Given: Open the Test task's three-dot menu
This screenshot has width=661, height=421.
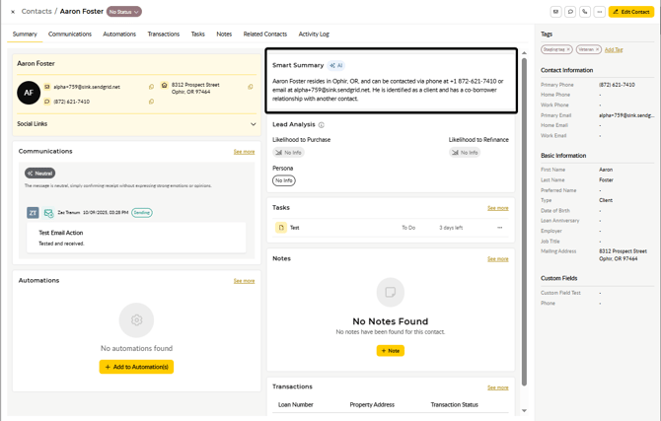Looking at the screenshot, I should click(499, 228).
